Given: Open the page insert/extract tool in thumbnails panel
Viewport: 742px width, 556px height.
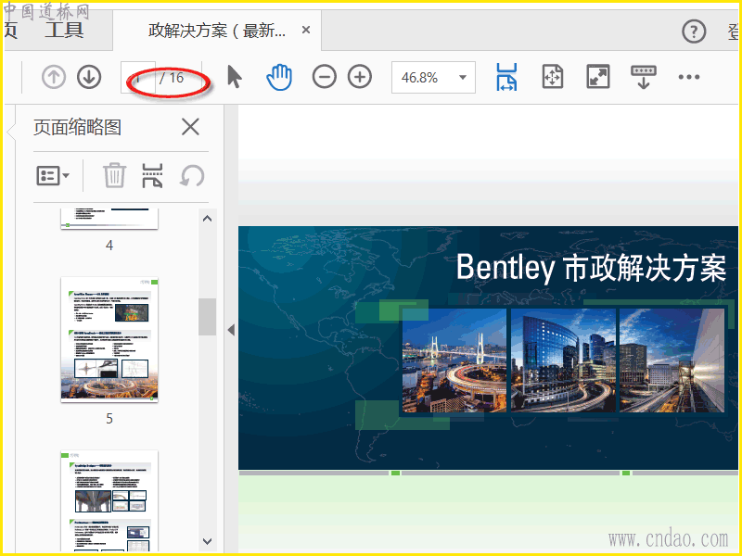Looking at the screenshot, I should [152, 175].
